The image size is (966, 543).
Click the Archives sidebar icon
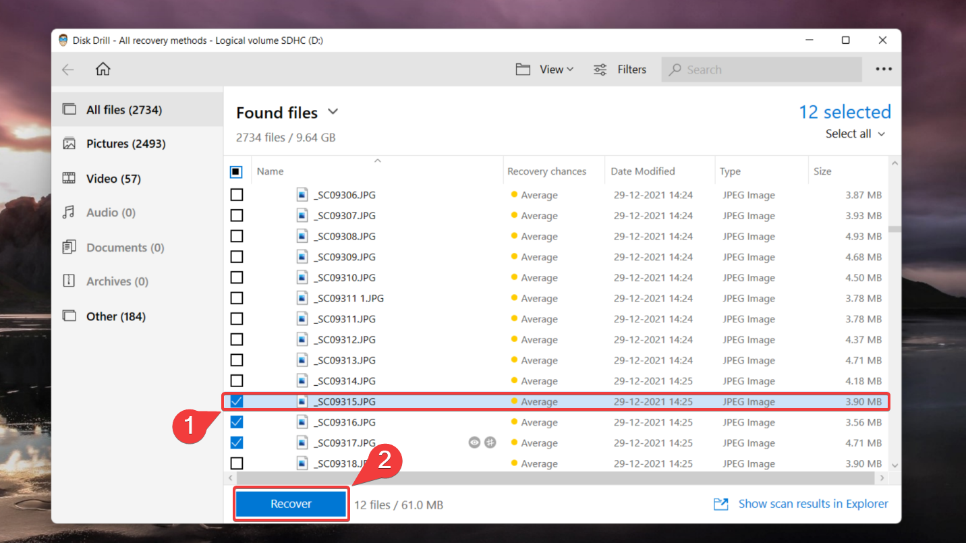[69, 281]
